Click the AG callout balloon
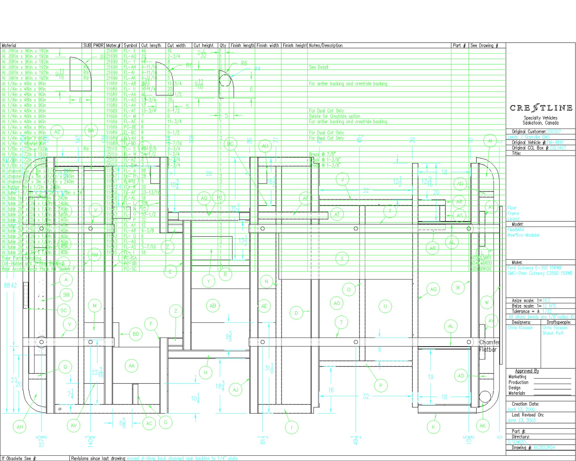Viewport: 576px width, 461px height. pos(433,289)
